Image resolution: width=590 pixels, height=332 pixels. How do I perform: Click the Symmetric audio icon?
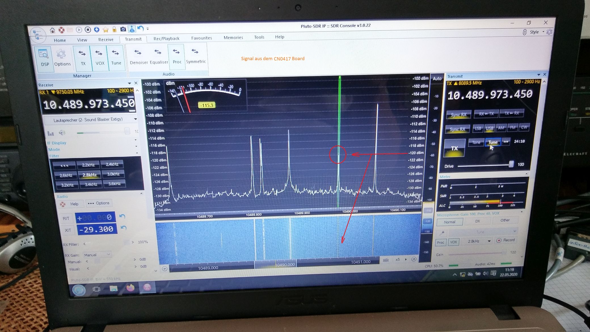click(195, 56)
